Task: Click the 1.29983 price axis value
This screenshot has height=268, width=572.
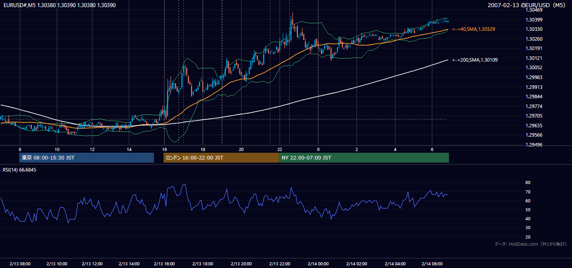Action: [534, 77]
